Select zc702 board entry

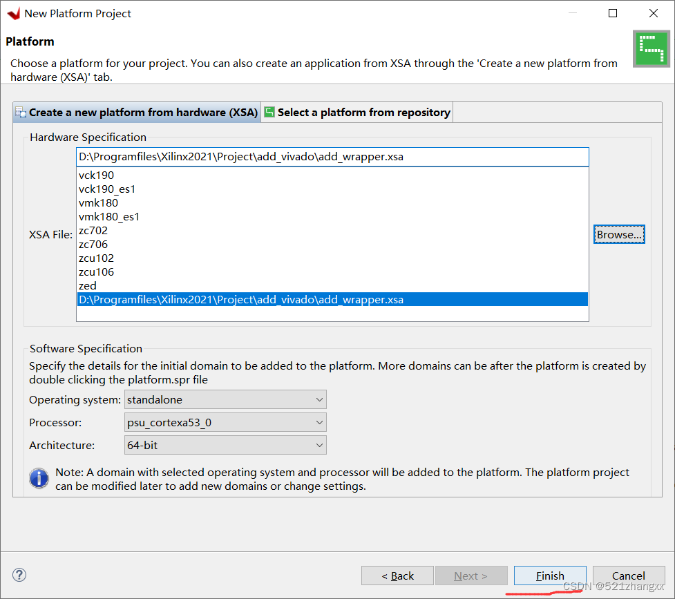332,230
